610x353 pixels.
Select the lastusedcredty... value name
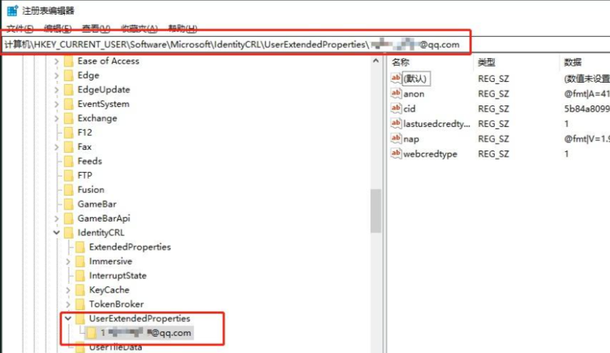(x=436, y=124)
